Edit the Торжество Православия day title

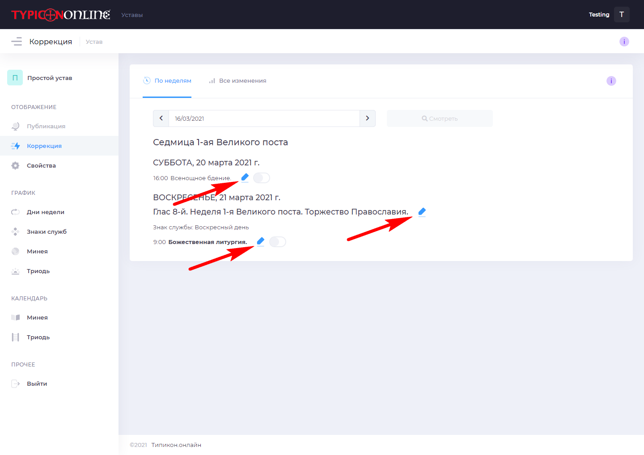[x=422, y=212]
